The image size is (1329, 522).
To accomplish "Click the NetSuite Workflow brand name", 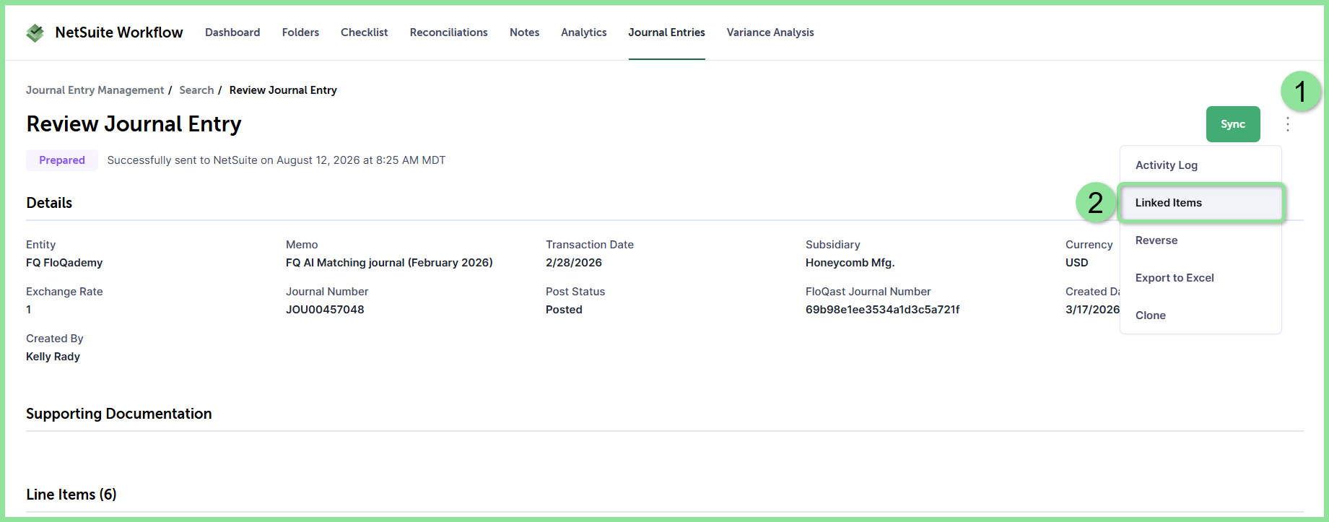I will pyautogui.click(x=119, y=32).
